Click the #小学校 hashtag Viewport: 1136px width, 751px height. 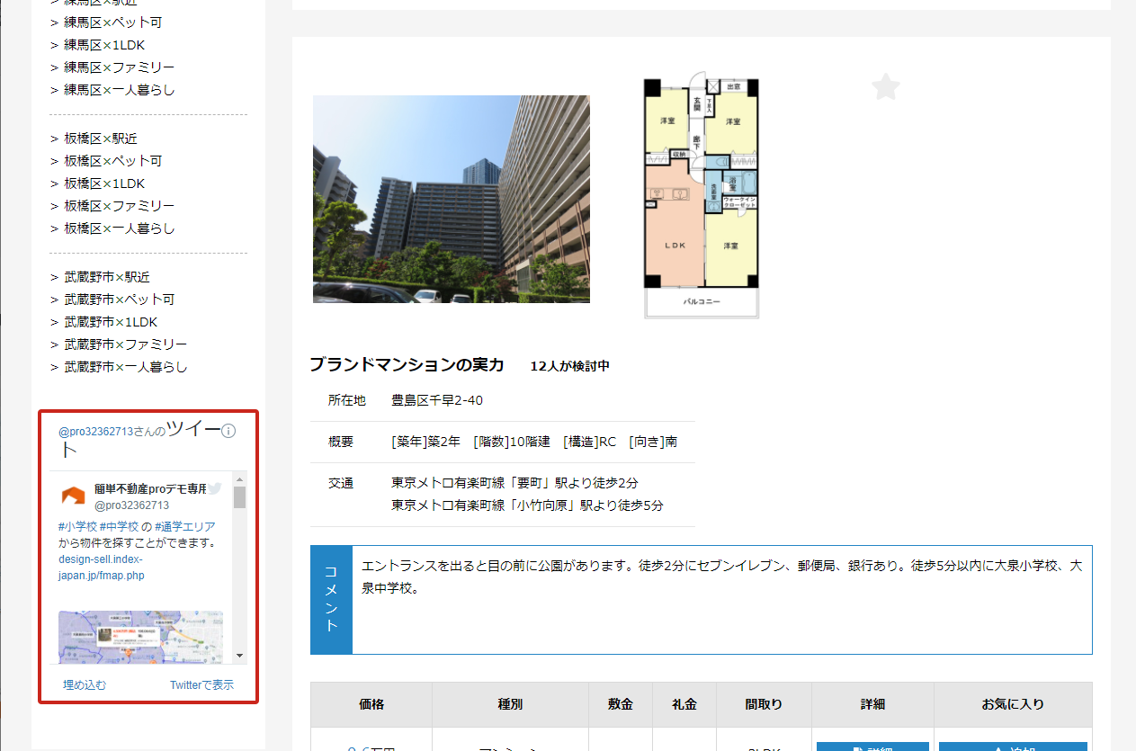[77, 526]
